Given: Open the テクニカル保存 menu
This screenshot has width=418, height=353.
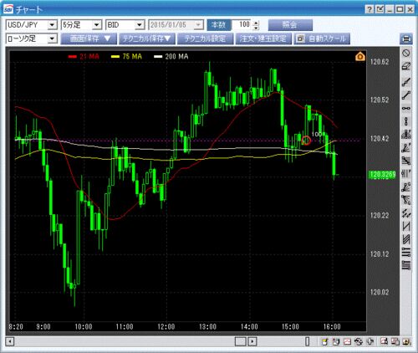Looking at the screenshot, I should pyautogui.click(x=147, y=38).
